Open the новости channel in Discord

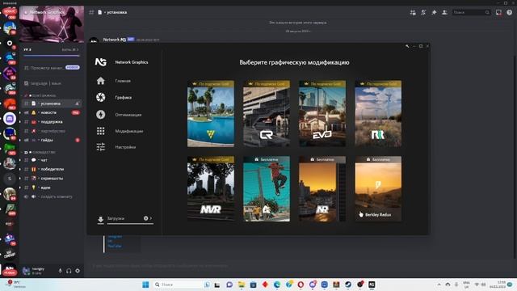point(52,112)
